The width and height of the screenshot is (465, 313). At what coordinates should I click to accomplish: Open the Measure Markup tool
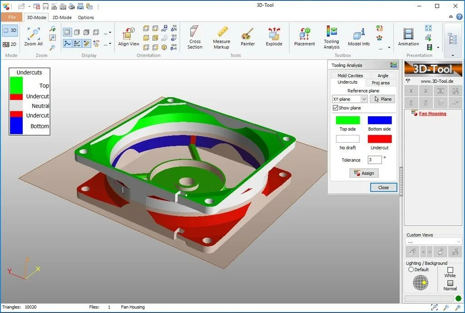pyautogui.click(x=221, y=36)
